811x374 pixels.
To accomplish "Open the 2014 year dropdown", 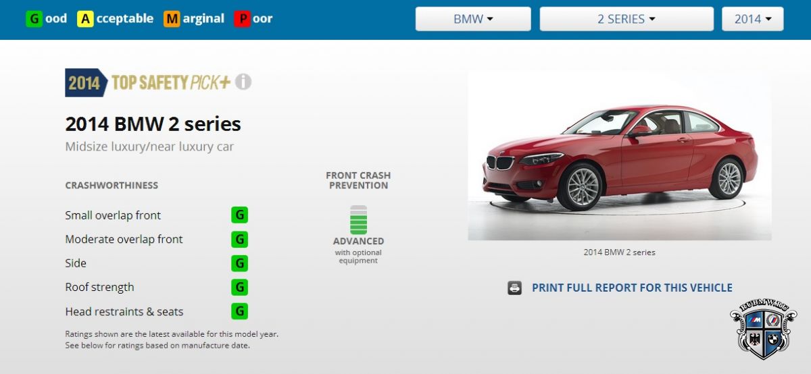I will (753, 19).
